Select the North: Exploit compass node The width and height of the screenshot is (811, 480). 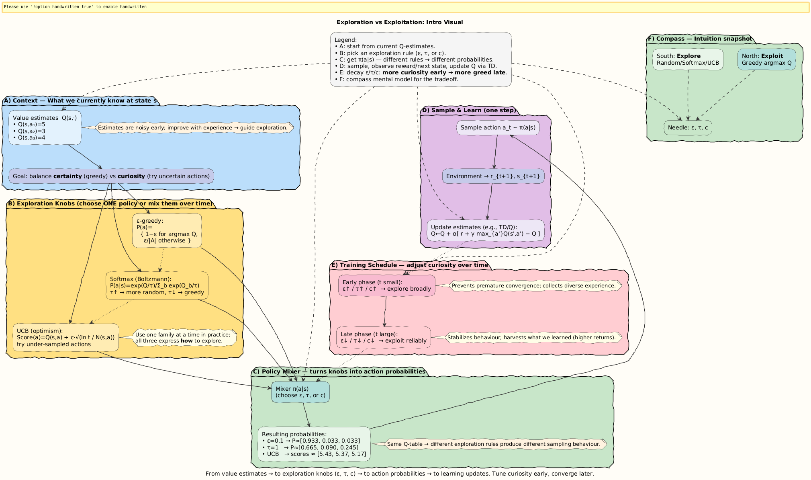click(766, 59)
